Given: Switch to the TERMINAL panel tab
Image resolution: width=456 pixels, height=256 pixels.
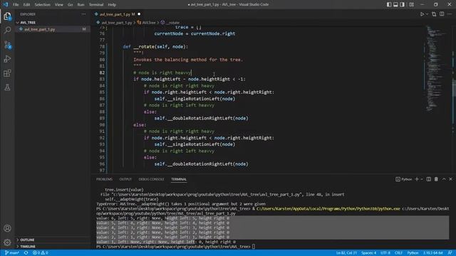Looking at the screenshot, I should click(179, 179).
